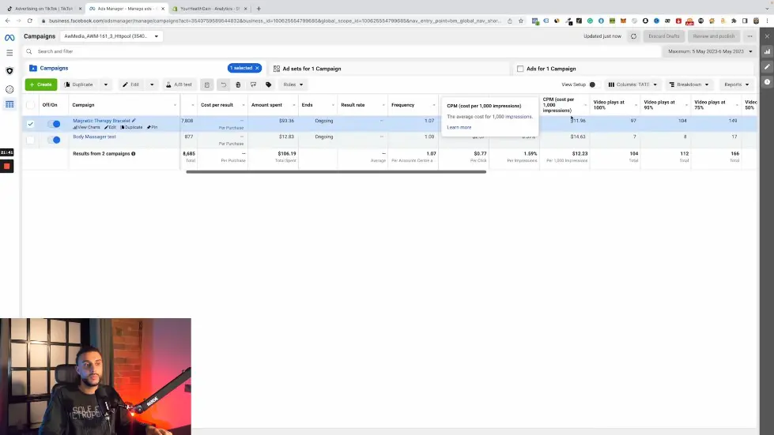Expand the Edit dropdown arrow

[152, 84]
